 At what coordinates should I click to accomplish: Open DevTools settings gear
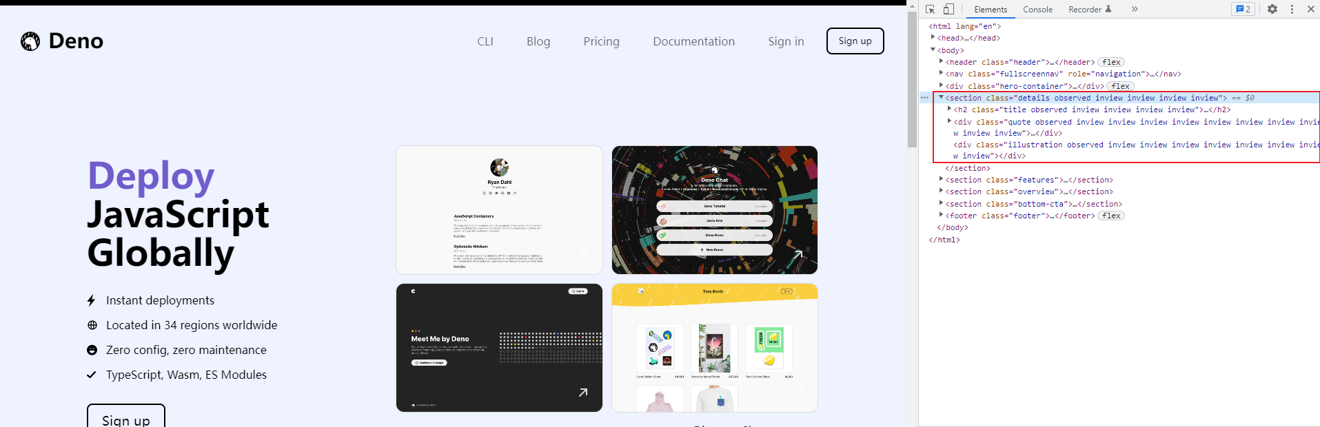(x=1272, y=9)
